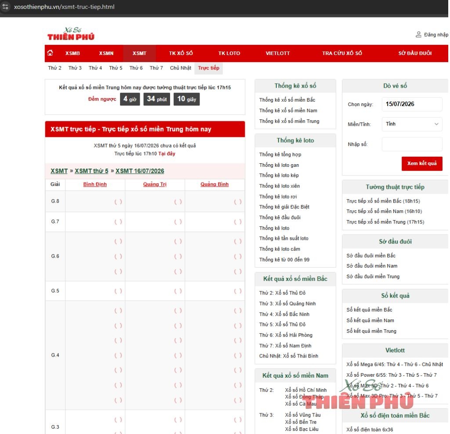Open the VIETLOTT menu
The width and height of the screenshot is (450, 434).
coord(278,53)
